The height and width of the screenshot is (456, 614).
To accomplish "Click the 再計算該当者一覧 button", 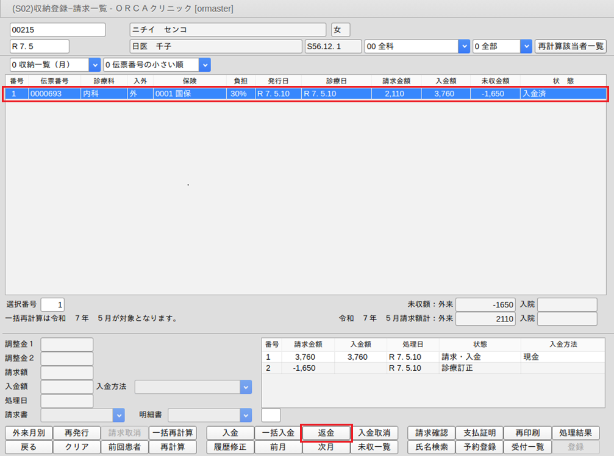I will tap(570, 46).
